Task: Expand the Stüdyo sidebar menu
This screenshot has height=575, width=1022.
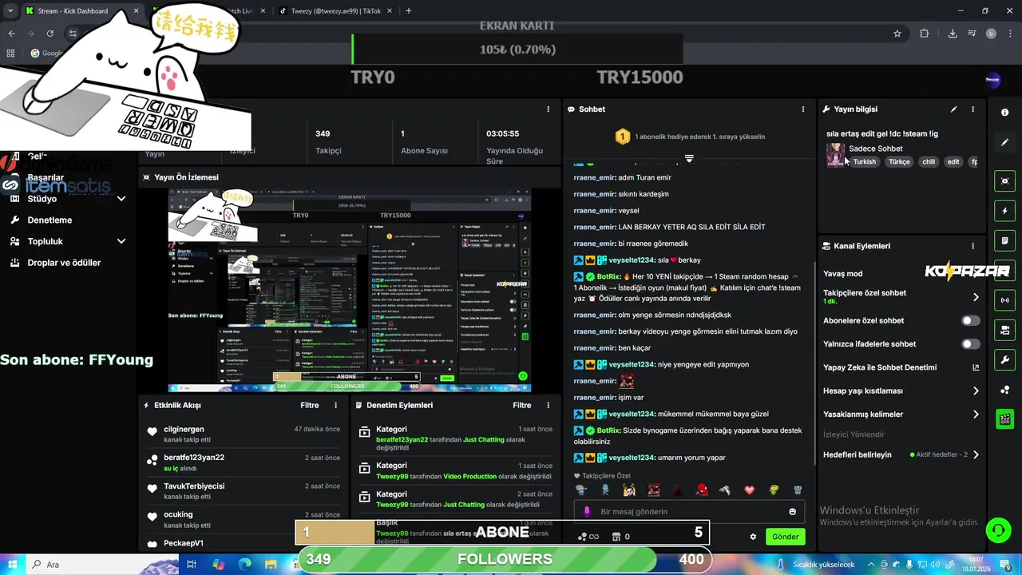Action: click(x=121, y=199)
